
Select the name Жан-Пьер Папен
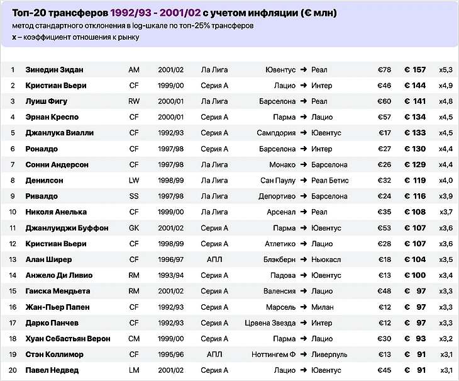57,307
